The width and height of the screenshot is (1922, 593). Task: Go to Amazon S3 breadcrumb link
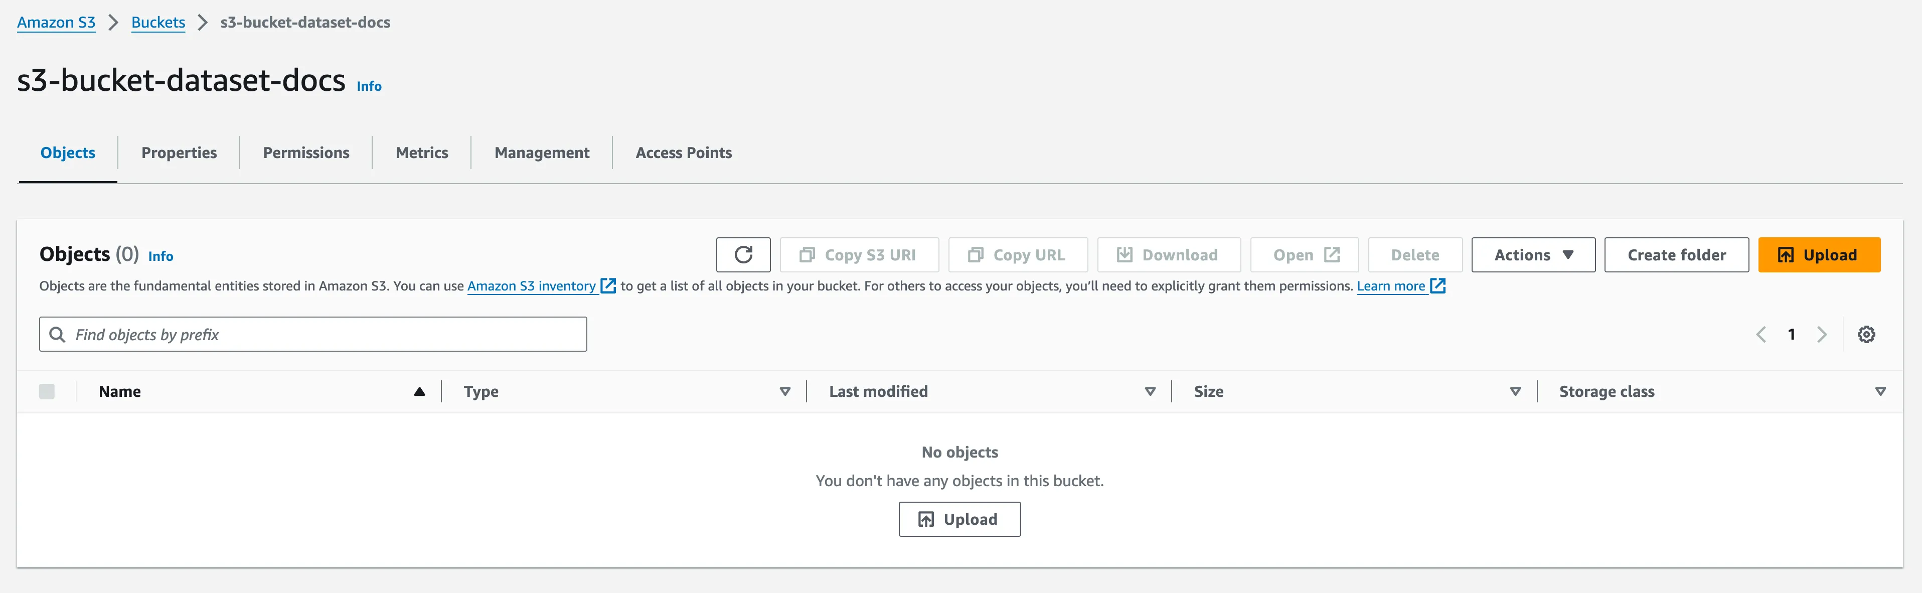click(x=56, y=23)
